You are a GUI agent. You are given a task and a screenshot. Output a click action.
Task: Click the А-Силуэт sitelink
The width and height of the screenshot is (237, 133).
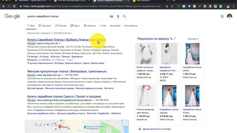click(44, 57)
